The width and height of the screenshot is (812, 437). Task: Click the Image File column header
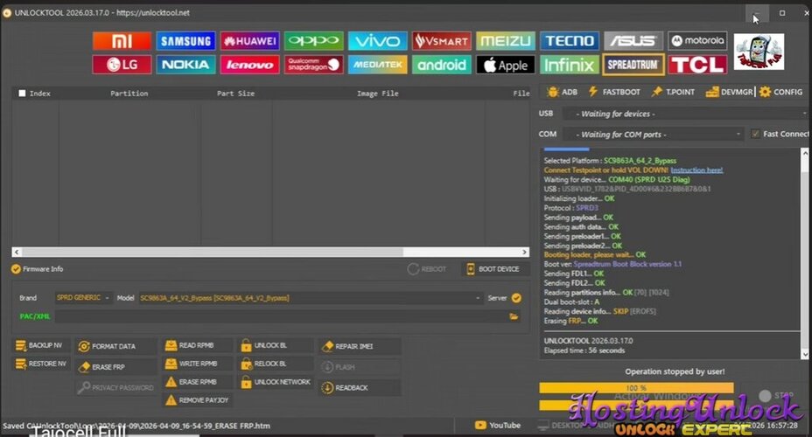tap(377, 94)
